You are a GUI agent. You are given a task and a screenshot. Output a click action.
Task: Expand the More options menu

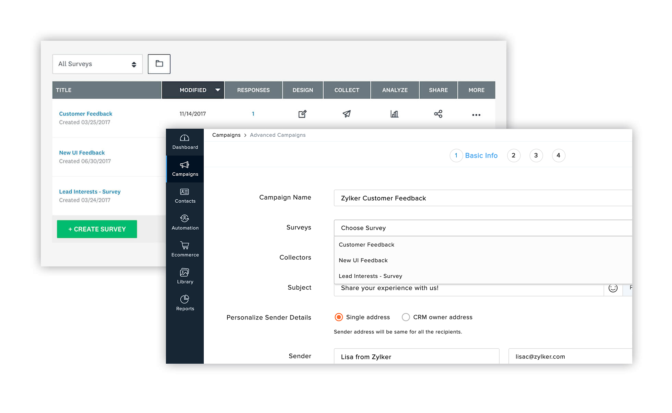477,114
